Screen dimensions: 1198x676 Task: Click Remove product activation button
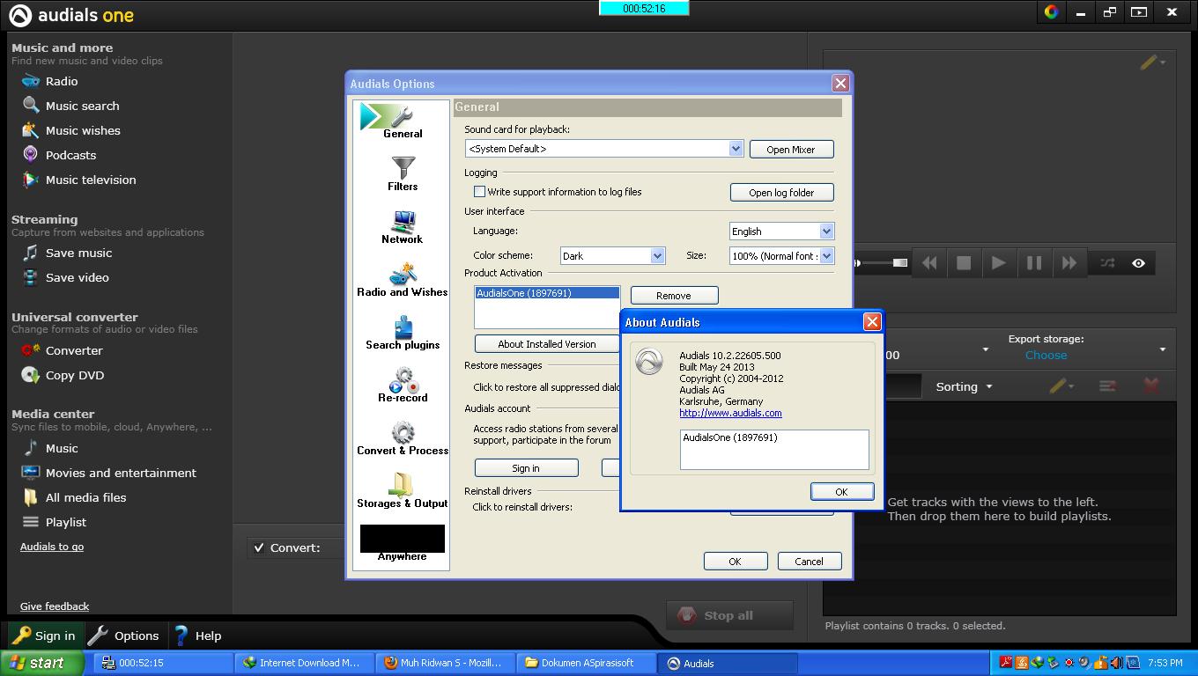pos(674,296)
